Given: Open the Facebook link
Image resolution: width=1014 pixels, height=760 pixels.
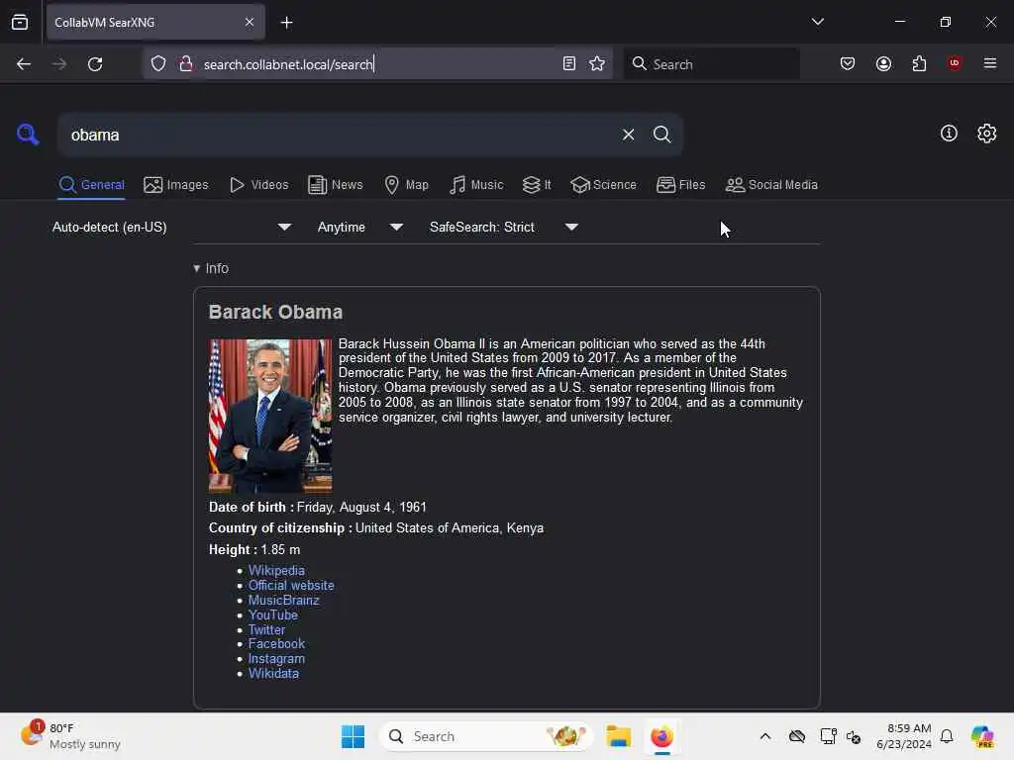Looking at the screenshot, I should [x=276, y=643].
